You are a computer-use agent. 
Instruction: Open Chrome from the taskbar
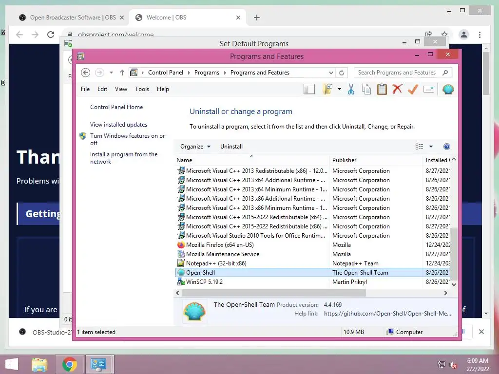69,364
